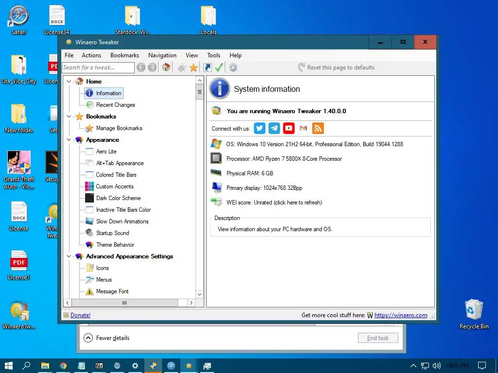Image resolution: width=498 pixels, height=373 pixels.
Task: Click the Forward navigation arrow in toolbar
Action: [152, 67]
